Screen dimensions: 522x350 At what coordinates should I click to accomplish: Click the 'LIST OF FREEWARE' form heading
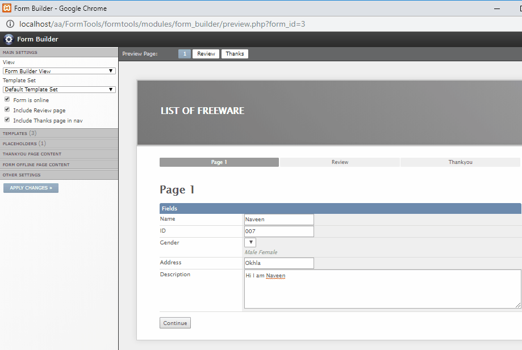pos(202,111)
